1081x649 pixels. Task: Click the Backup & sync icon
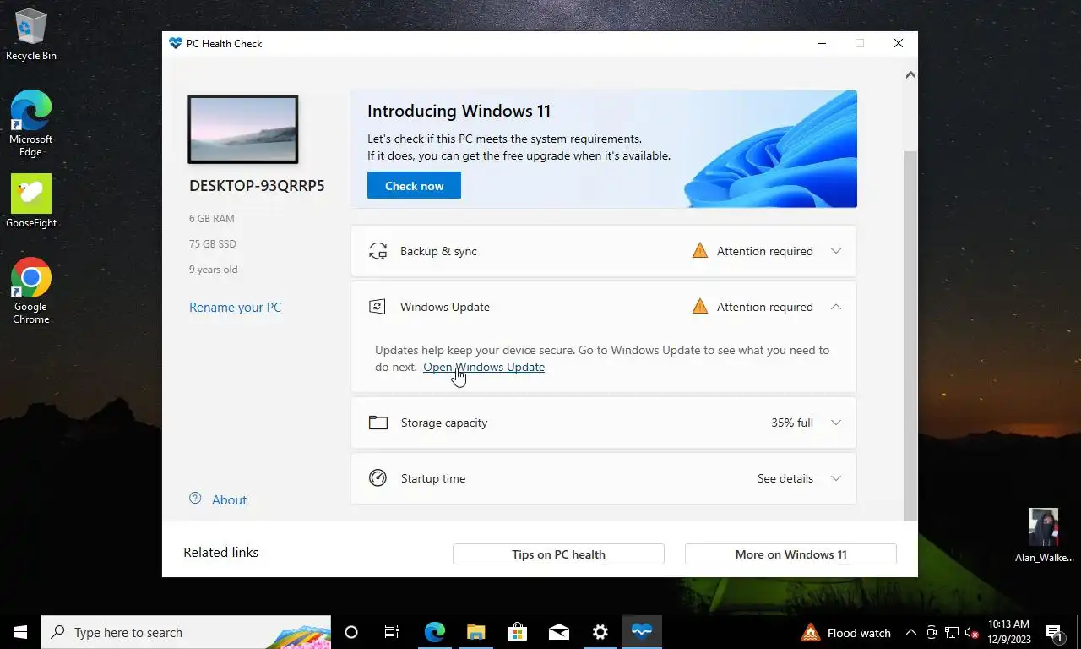click(378, 251)
